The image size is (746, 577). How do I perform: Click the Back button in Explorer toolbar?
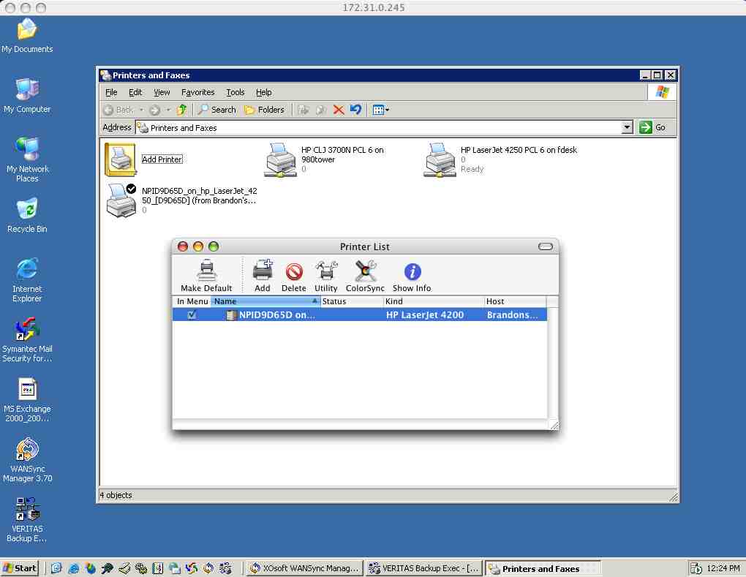coord(118,110)
